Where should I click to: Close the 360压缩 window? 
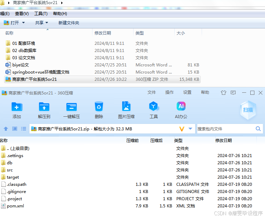tap(261, 93)
